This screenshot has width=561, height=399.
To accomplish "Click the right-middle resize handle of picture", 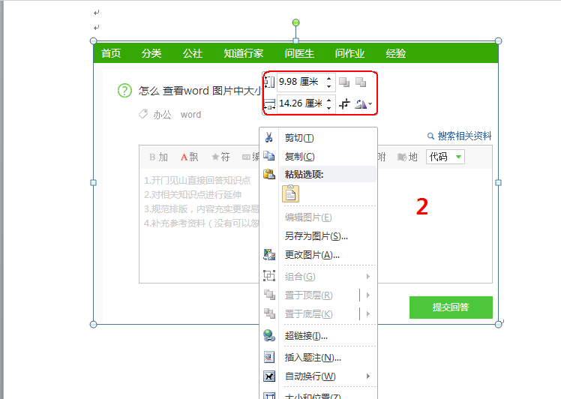I will (499, 182).
